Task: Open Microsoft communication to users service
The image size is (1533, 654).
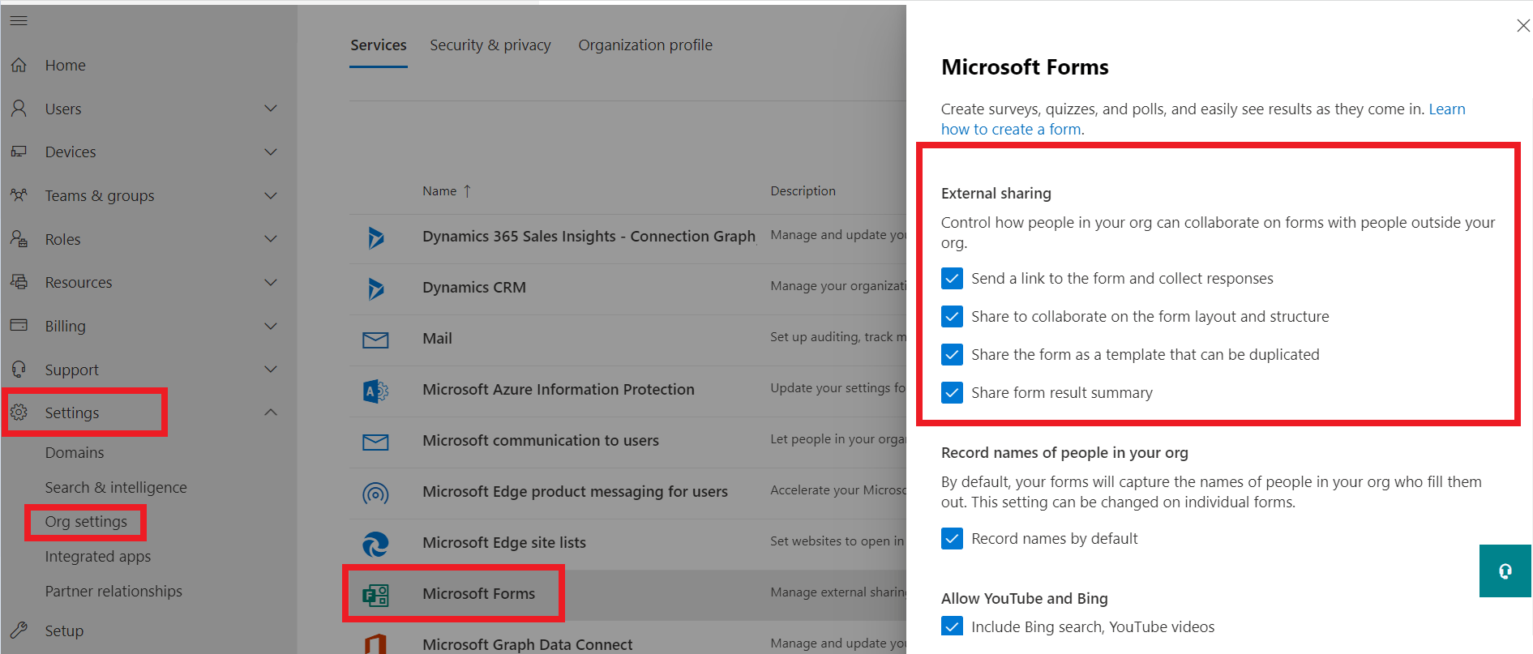Action: click(541, 441)
